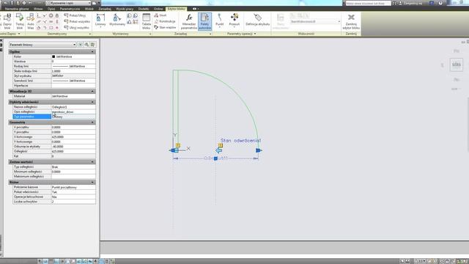Collapse the Etykiety właściwości section
The height and width of the screenshot is (264, 469).
coord(92,102)
